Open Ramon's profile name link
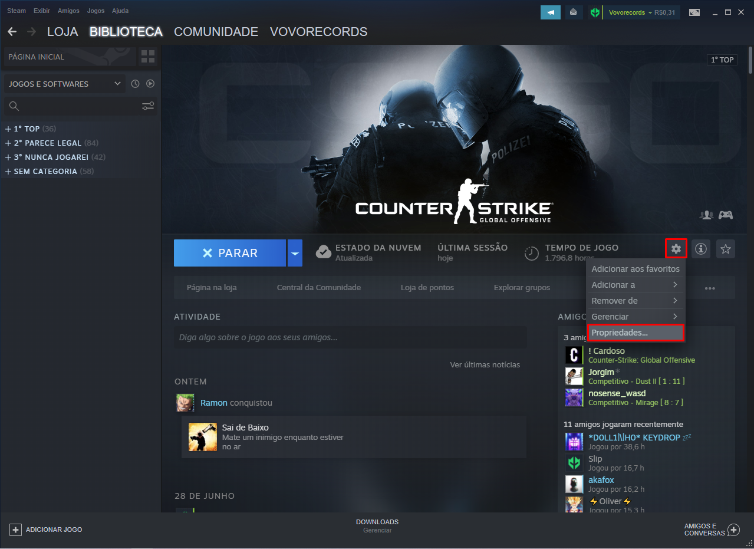 coord(213,403)
